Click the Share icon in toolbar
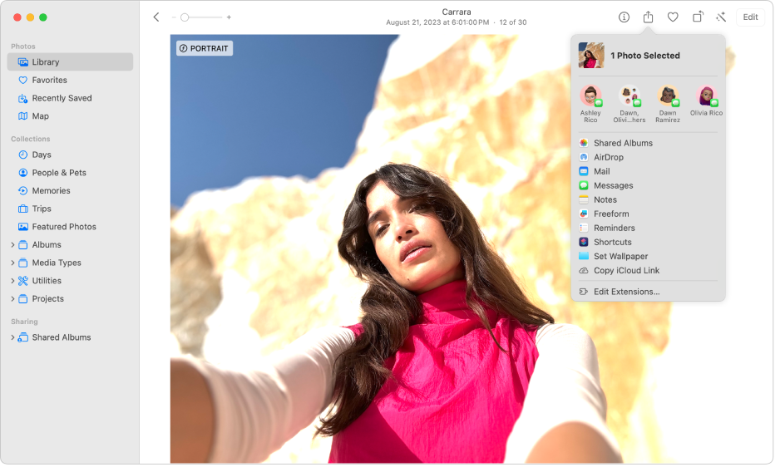Screen dimensions: 775x467 tap(649, 17)
